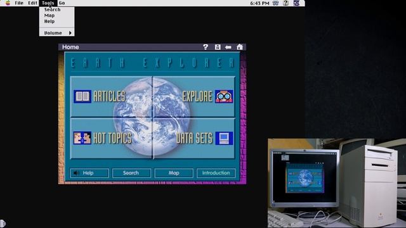Expand the Volume submenu
The width and height of the screenshot is (406, 228).
point(56,33)
